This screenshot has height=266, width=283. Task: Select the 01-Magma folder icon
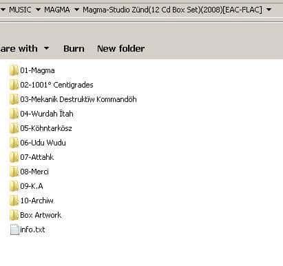click(14, 70)
